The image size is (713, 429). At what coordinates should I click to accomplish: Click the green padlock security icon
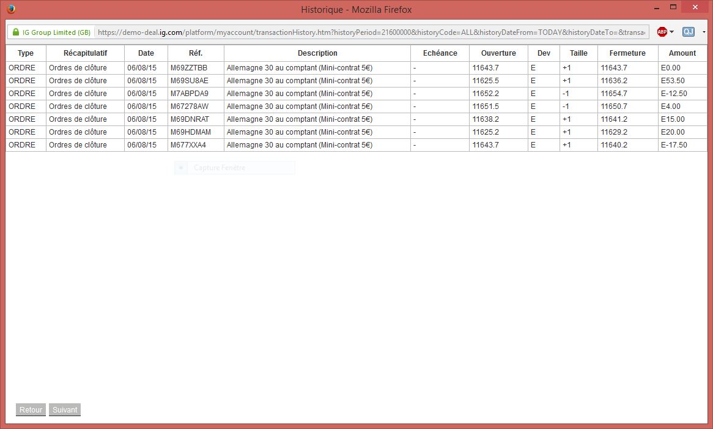pyautogui.click(x=16, y=32)
